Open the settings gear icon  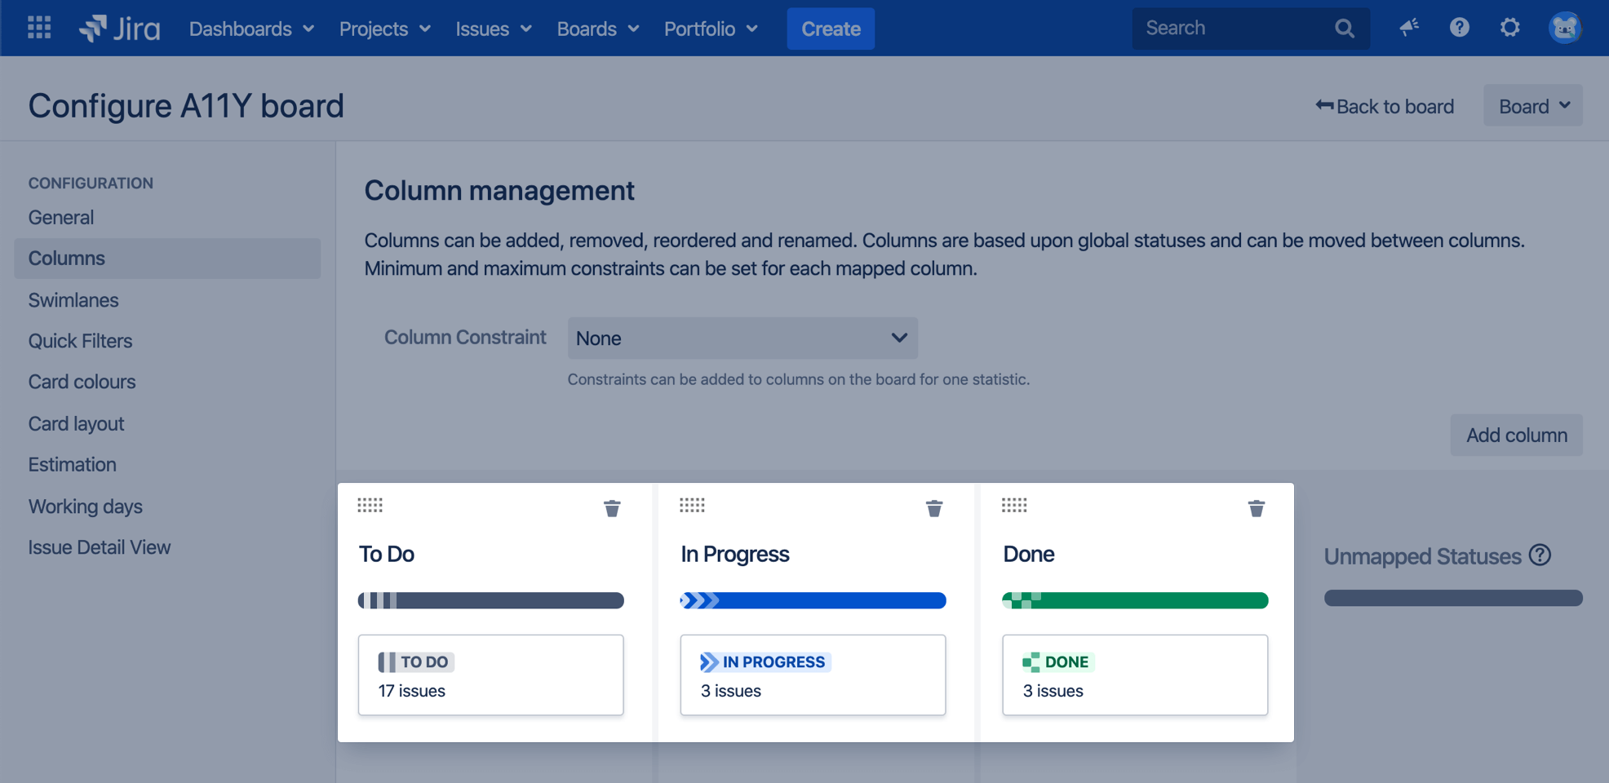click(1509, 28)
